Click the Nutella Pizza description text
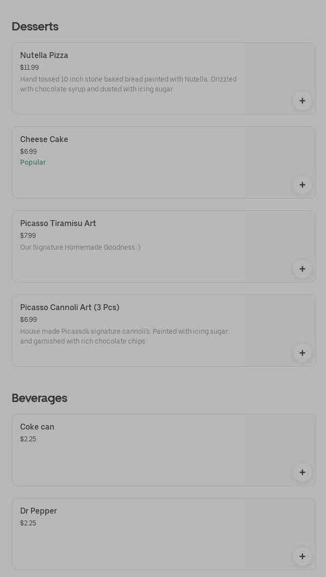The width and height of the screenshot is (326, 577). click(128, 84)
